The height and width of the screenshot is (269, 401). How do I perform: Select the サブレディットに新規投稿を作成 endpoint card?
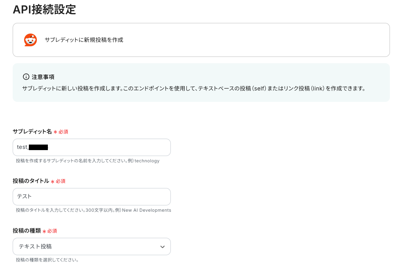(x=201, y=40)
